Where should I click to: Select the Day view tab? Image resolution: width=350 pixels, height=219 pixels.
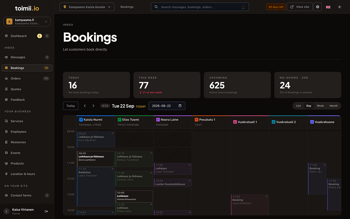(309, 106)
